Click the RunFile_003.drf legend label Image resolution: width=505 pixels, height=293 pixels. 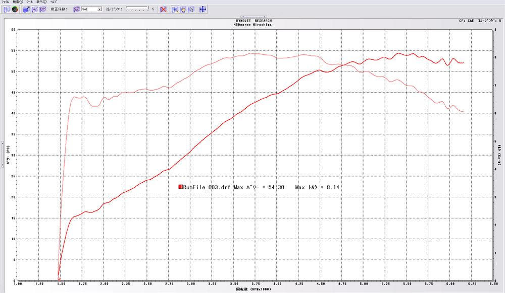pyautogui.click(x=207, y=187)
